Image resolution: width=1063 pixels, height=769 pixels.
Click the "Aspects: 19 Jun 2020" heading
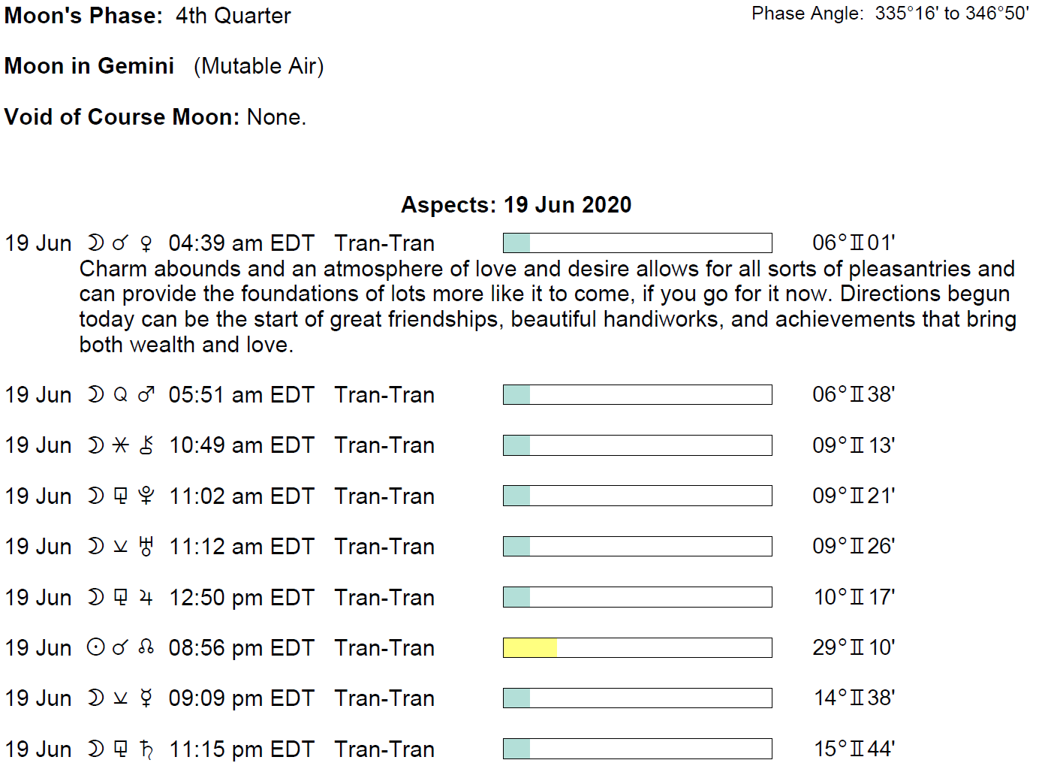[x=516, y=205]
